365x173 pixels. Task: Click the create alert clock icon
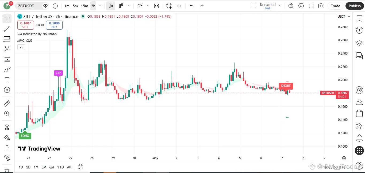coord(169,6)
